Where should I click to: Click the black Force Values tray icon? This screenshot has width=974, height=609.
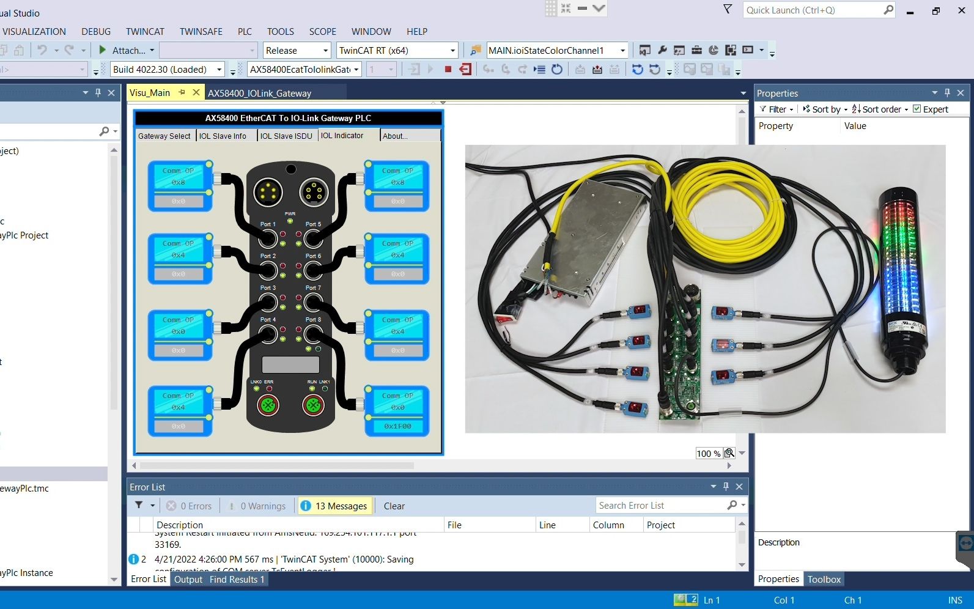tap(597, 69)
